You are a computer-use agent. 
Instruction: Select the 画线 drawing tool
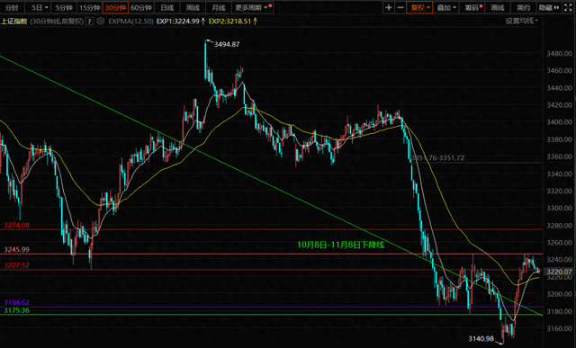(498, 7)
